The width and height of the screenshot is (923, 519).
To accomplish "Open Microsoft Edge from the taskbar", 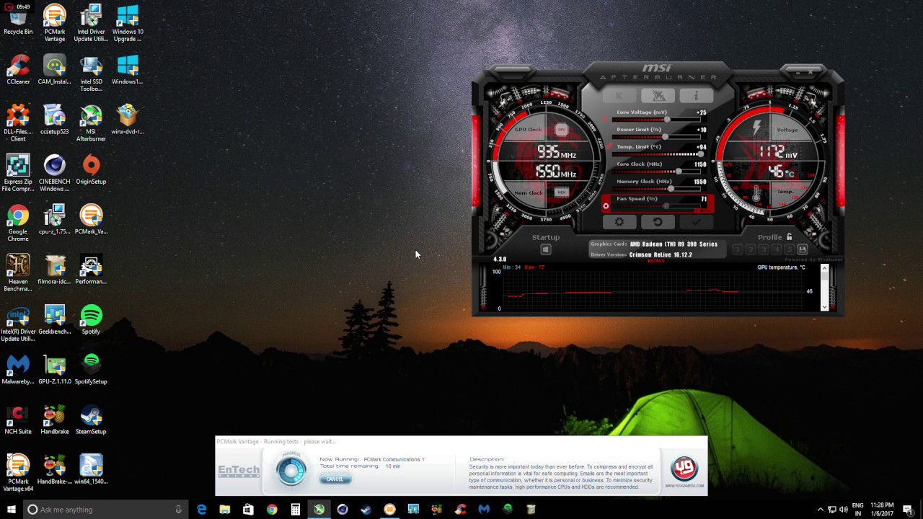I will click(201, 510).
